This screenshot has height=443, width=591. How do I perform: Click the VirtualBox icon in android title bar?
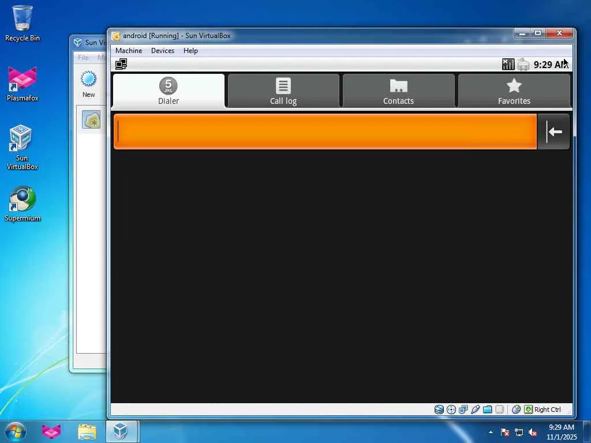pos(116,36)
